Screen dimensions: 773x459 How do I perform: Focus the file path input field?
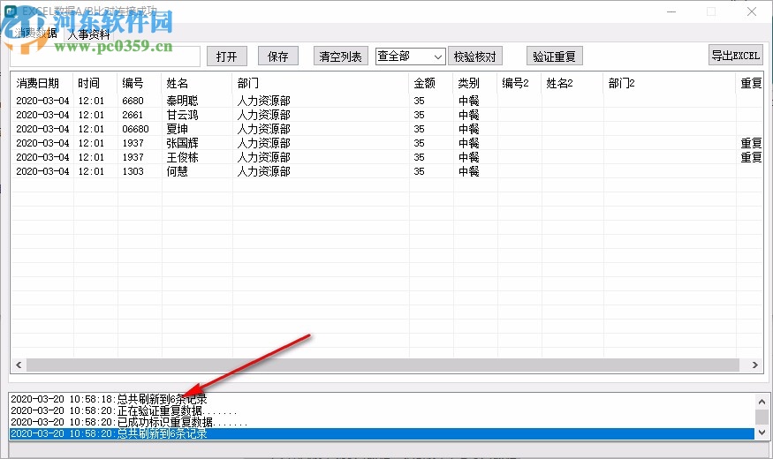105,56
